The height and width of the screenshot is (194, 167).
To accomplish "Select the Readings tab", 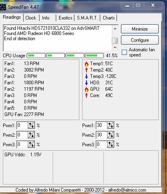I will coord(12,17).
